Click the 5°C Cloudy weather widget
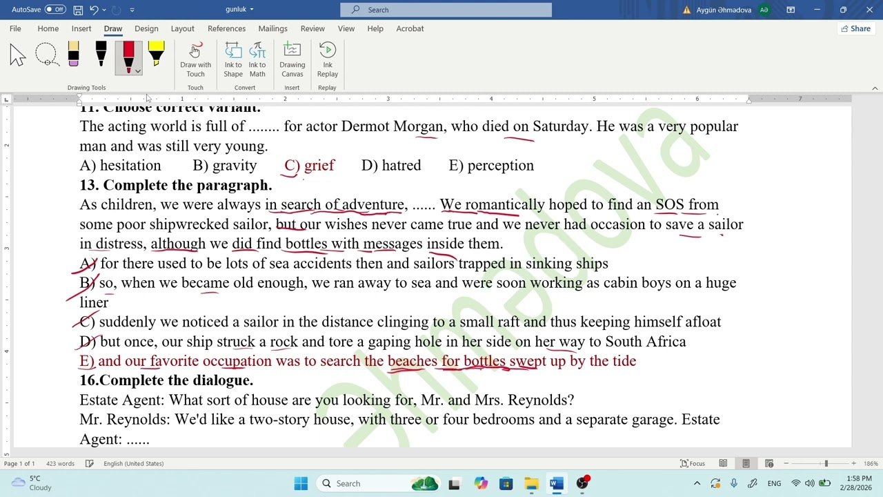883x497 pixels. click(x=31, y=483)
